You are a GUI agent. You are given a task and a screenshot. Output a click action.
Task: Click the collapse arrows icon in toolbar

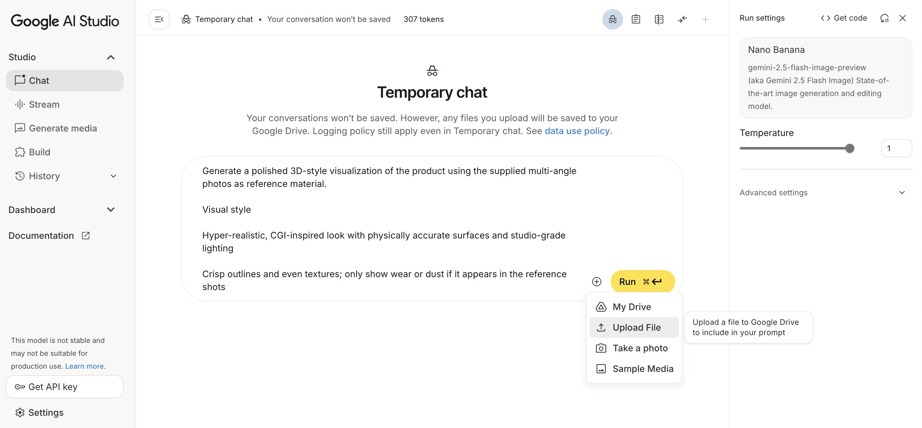pyautogui.click(x=682, y=19)
